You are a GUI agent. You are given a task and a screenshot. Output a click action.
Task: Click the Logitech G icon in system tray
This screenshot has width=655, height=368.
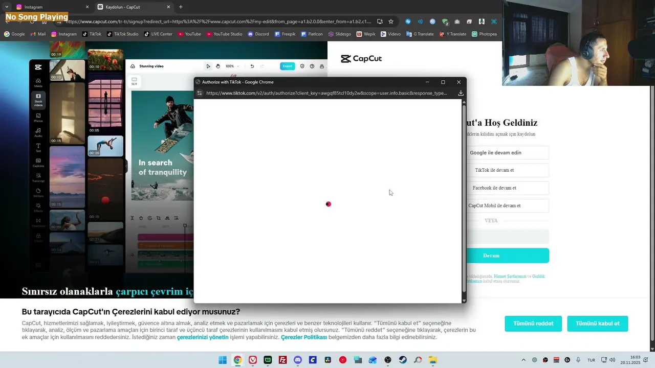tap(567, 360)
